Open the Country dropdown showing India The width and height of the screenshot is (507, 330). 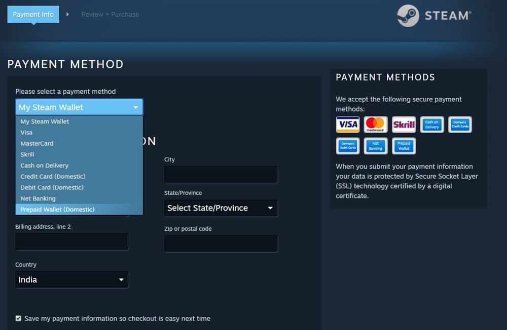(72, 279)
